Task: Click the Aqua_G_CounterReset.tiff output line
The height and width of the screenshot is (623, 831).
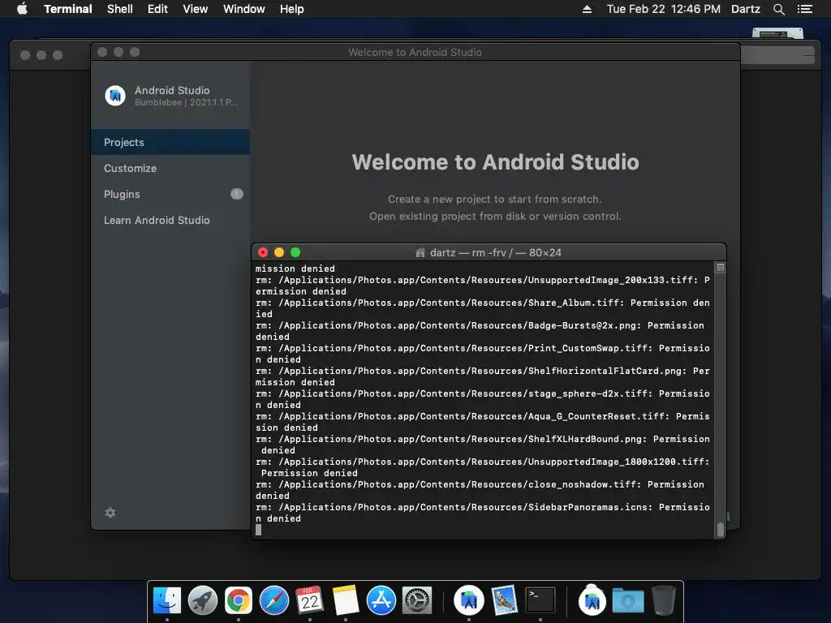Action: pos(482,422)
